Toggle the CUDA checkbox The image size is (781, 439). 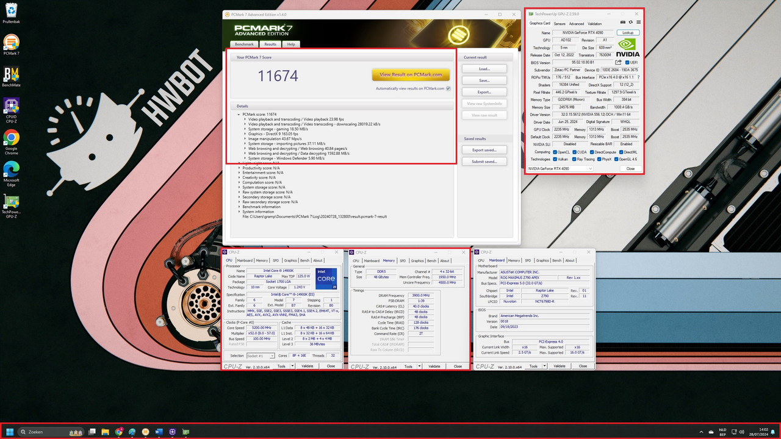[x=575, y=152]
